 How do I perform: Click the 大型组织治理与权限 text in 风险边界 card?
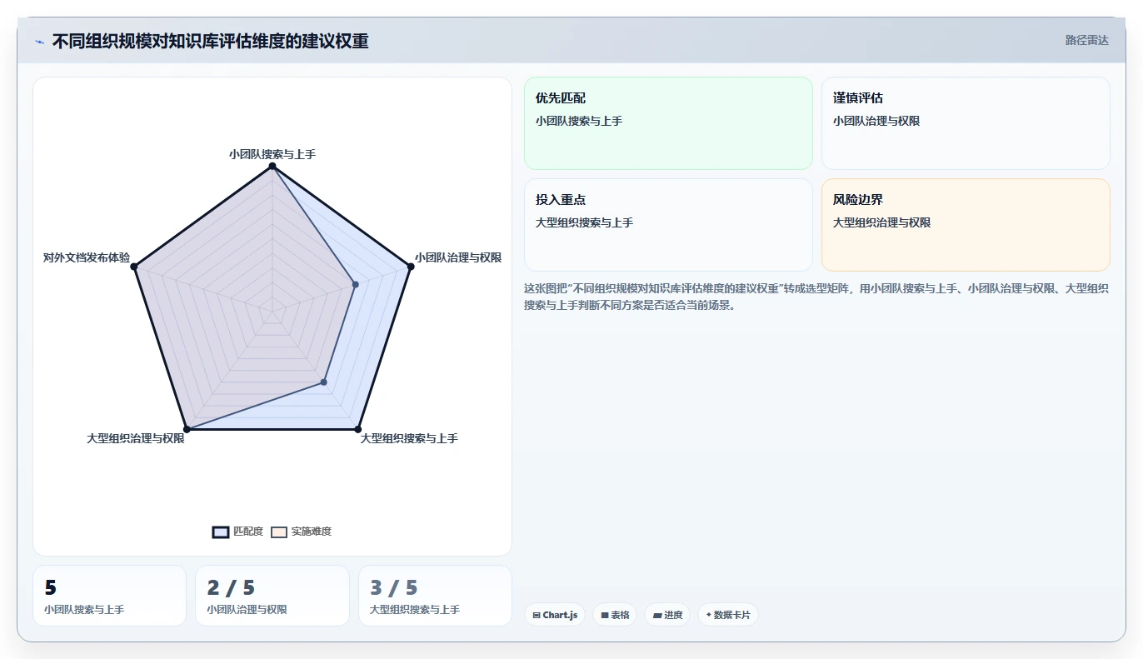click(x=882, y=222)
